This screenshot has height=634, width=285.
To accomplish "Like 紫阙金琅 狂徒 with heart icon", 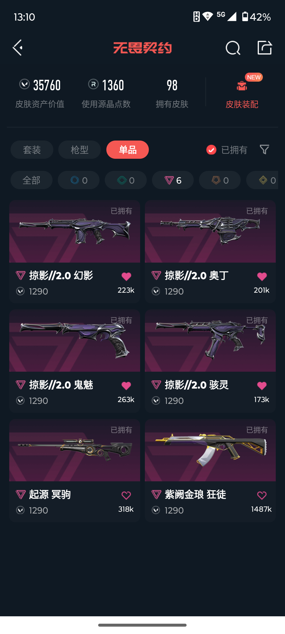I will click(x=262, y=495).
